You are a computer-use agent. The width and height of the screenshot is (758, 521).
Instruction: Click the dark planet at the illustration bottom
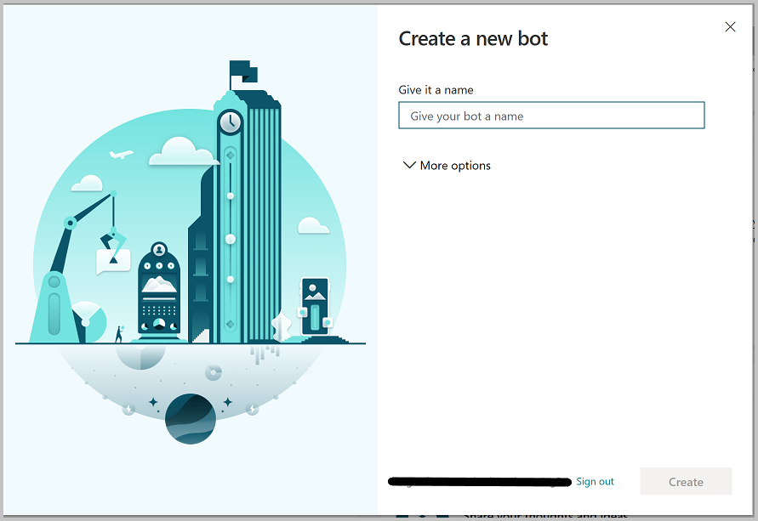point(190,418)
